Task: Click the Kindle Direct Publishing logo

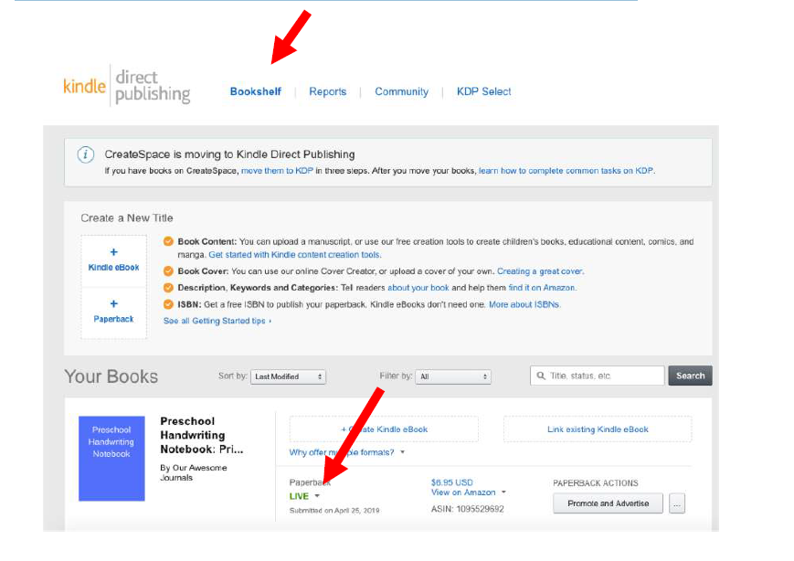Action: (x=127, y=86)
